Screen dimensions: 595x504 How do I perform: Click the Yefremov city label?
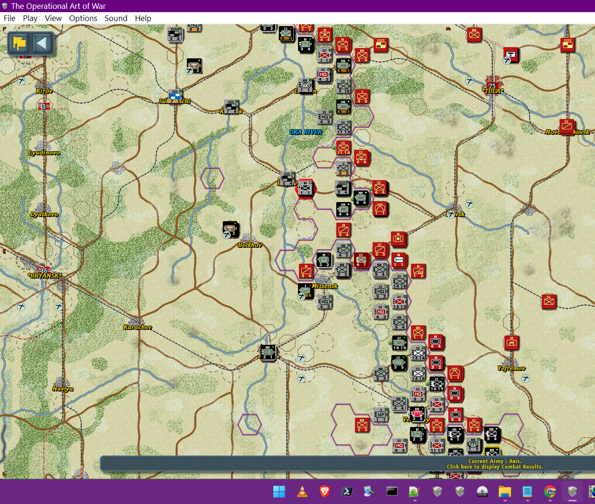click(511, 368)
